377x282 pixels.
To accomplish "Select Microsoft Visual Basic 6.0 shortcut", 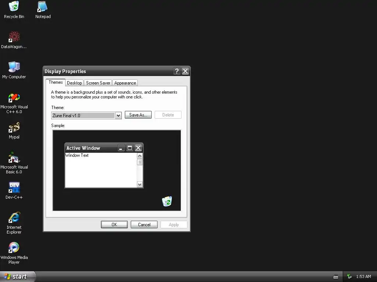I will tap(14, 163).
